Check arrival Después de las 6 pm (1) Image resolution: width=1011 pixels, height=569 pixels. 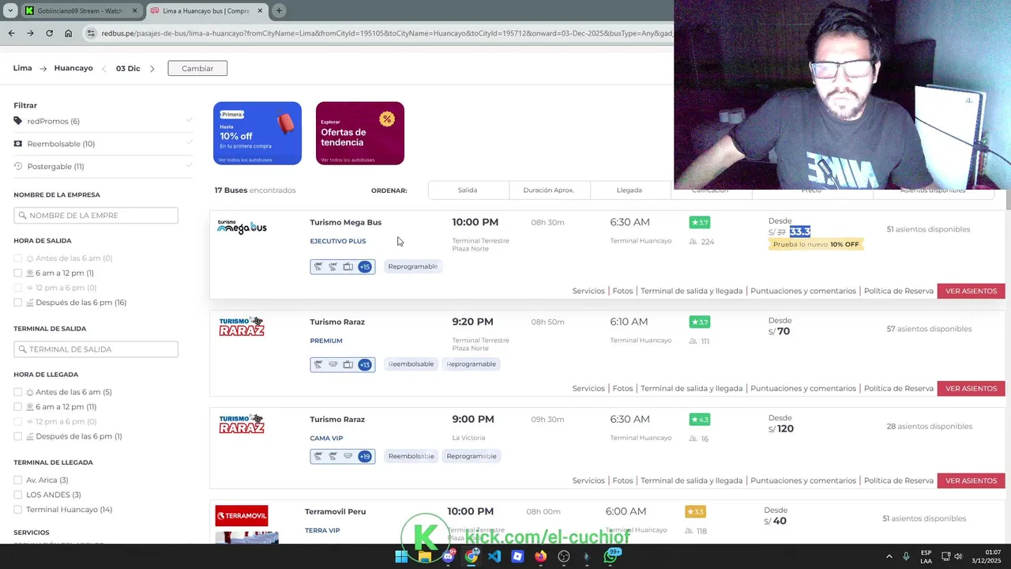click(x=18, y=436)
